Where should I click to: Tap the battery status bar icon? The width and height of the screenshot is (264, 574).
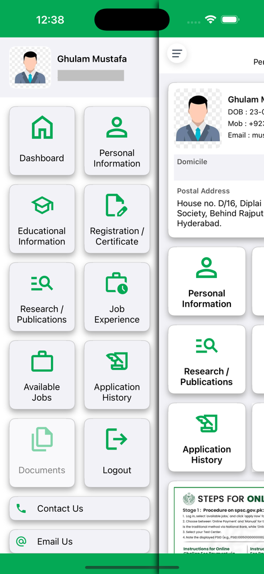(x=230, y=20)
